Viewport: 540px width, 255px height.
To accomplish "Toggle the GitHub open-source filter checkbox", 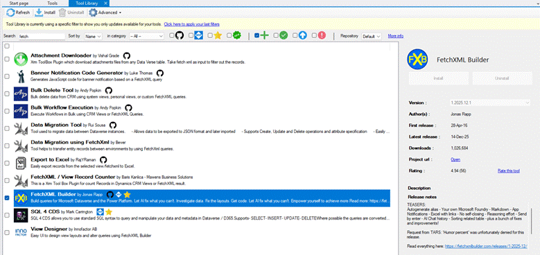I will [172, 35].
